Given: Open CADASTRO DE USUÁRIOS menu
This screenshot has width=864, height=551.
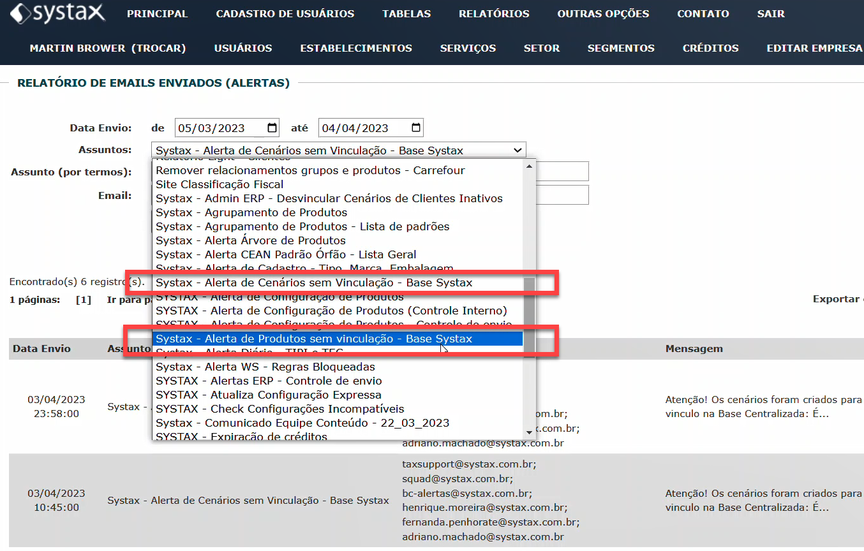Looking at the screenshot, I should (285, 13).
